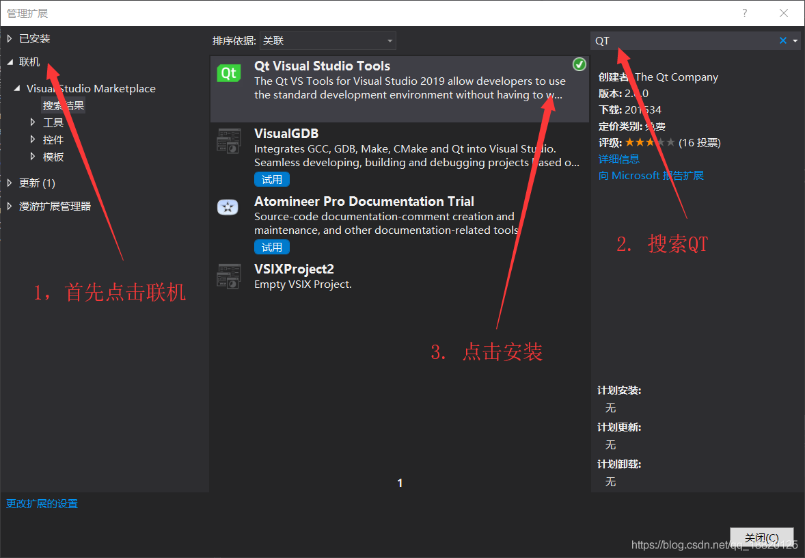Expand the 漫游扩展管理器 node
The height and width of the screenshot is (558, 805).
point(10,206)
